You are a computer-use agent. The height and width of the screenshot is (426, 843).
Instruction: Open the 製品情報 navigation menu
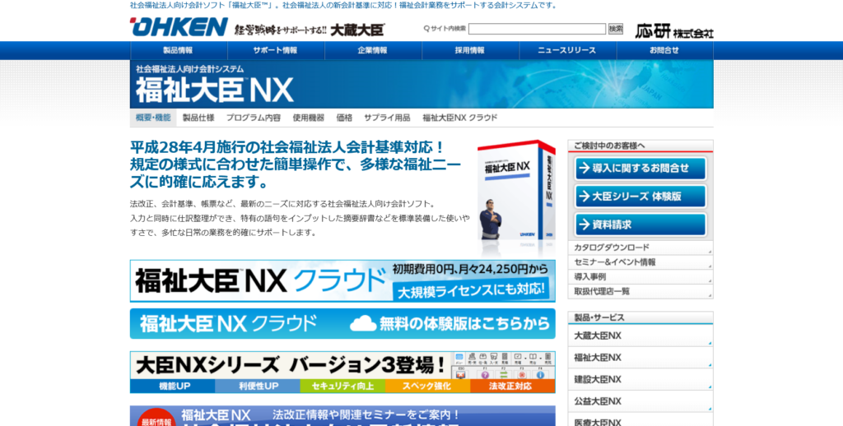tap(179, 50)
